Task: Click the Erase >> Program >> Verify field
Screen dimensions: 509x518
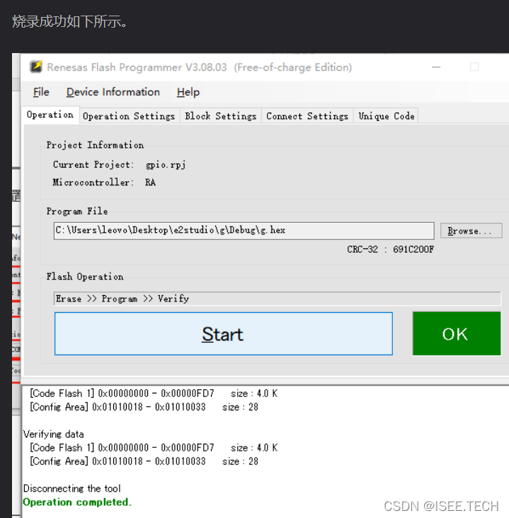Action: coord(277,299)
